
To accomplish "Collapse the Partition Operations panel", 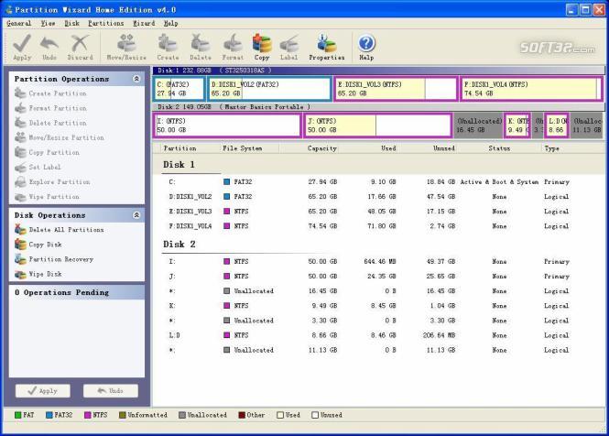I will tap(136, 79).
